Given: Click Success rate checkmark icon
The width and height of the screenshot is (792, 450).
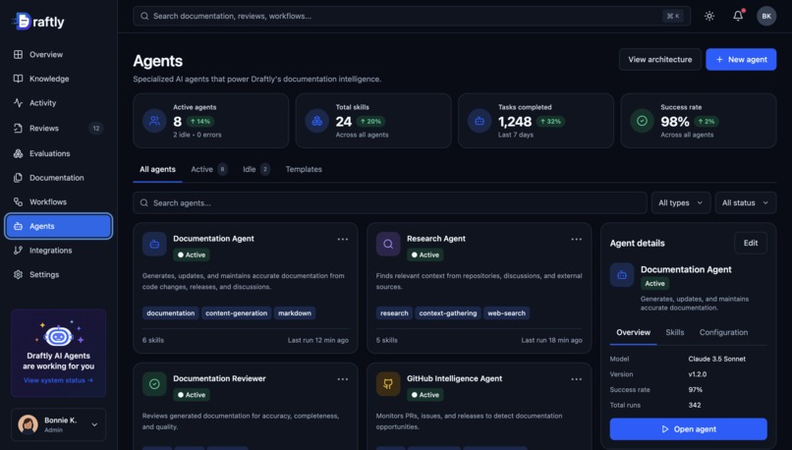Looking at the screenshot, I should (642, 121).
